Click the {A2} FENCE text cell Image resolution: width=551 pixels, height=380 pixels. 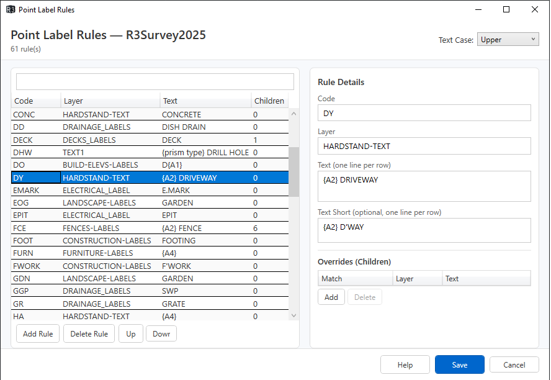(x=205, y=228)
